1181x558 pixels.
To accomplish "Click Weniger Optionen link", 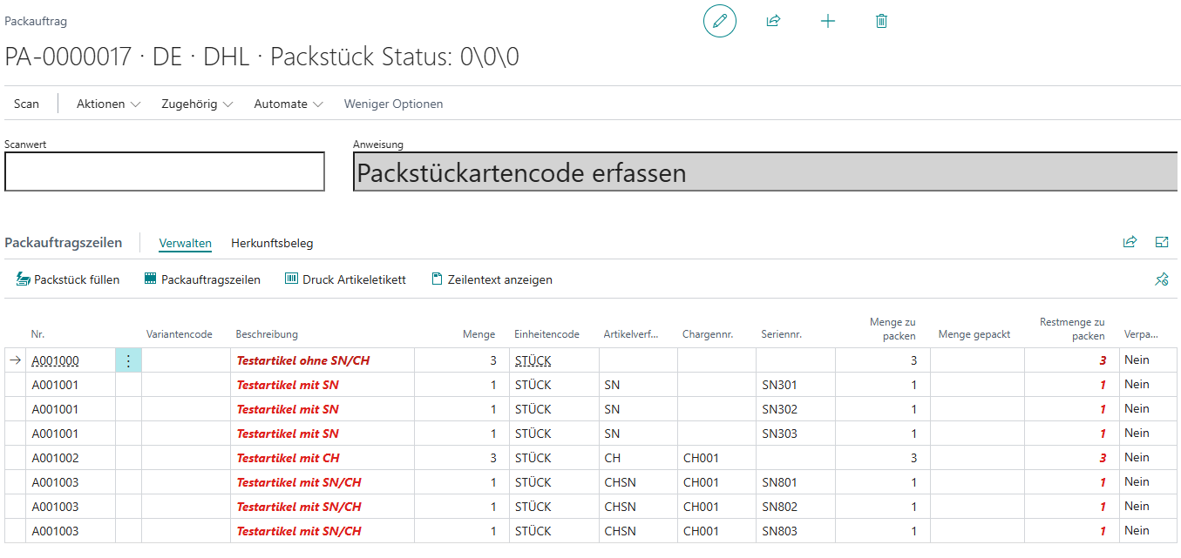I will click(x=393, y=104).
